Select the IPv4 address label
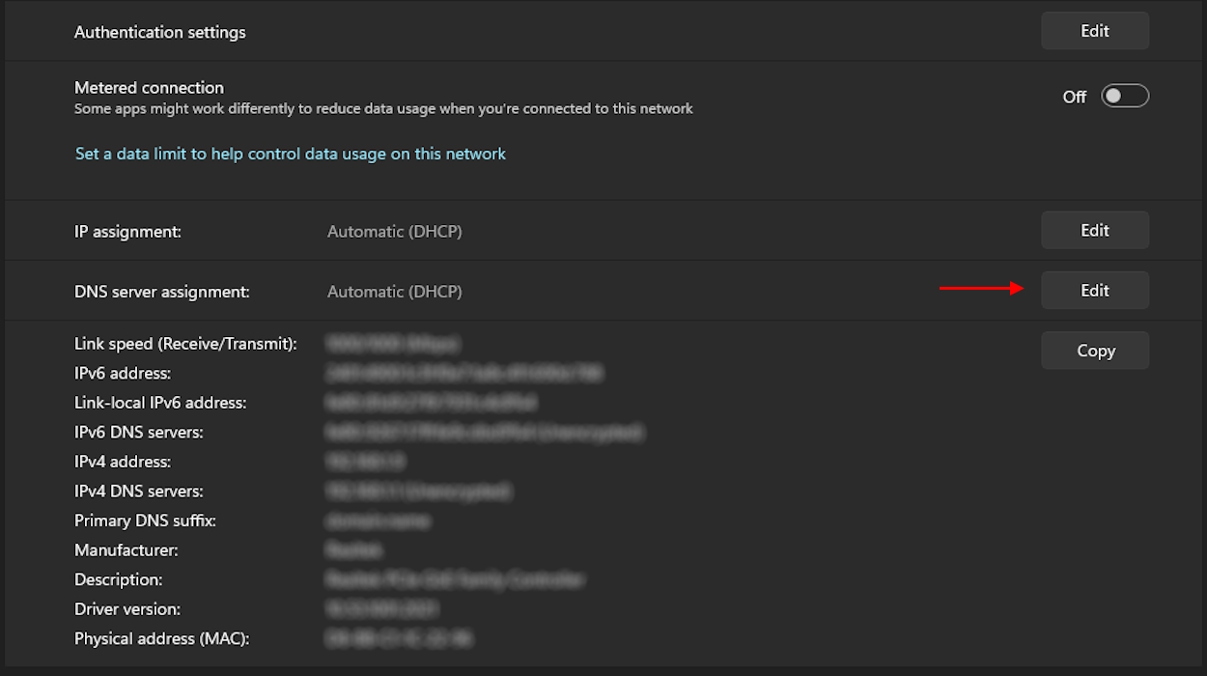The height and width of the screenshot is (676, 1207). (123, 462)
